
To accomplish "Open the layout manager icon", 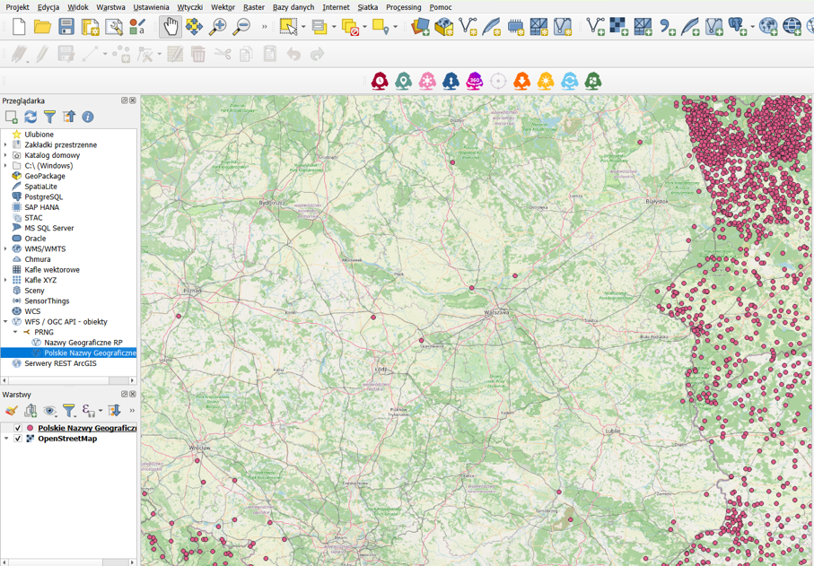I will 114,26.
